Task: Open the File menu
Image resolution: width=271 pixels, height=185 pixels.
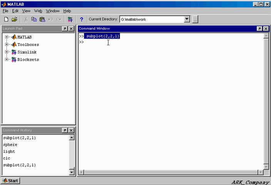Action: coord(5,11)
